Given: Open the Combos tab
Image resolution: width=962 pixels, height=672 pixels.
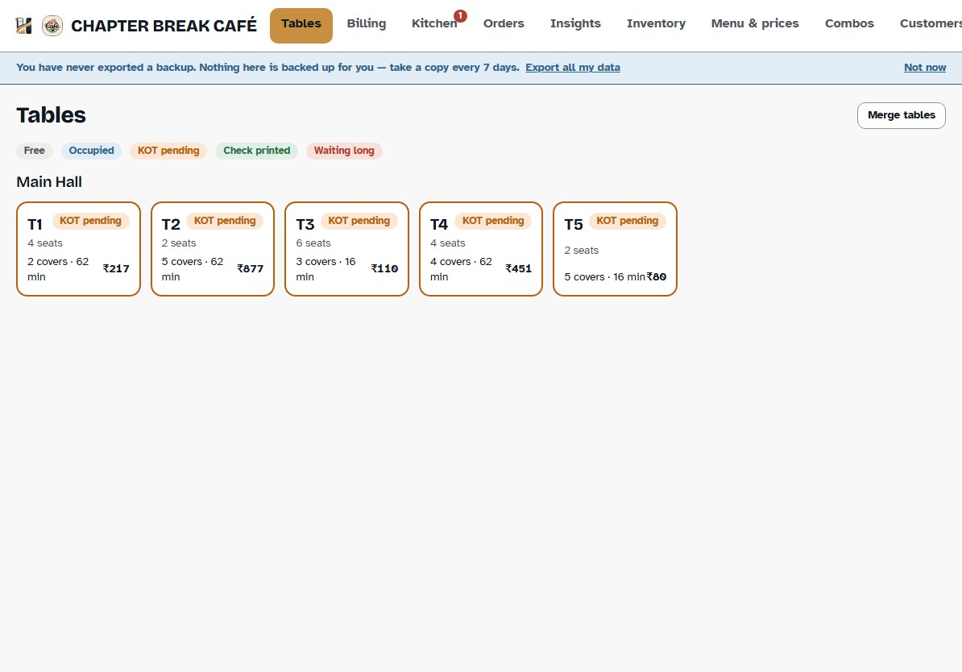Looking at the screenshot, I should tap(849, 24).
